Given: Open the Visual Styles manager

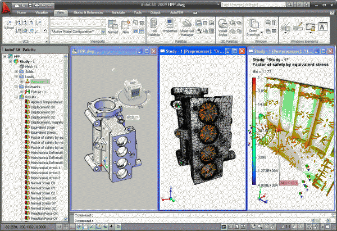Looking at the screenshot, I should (222, 28).
